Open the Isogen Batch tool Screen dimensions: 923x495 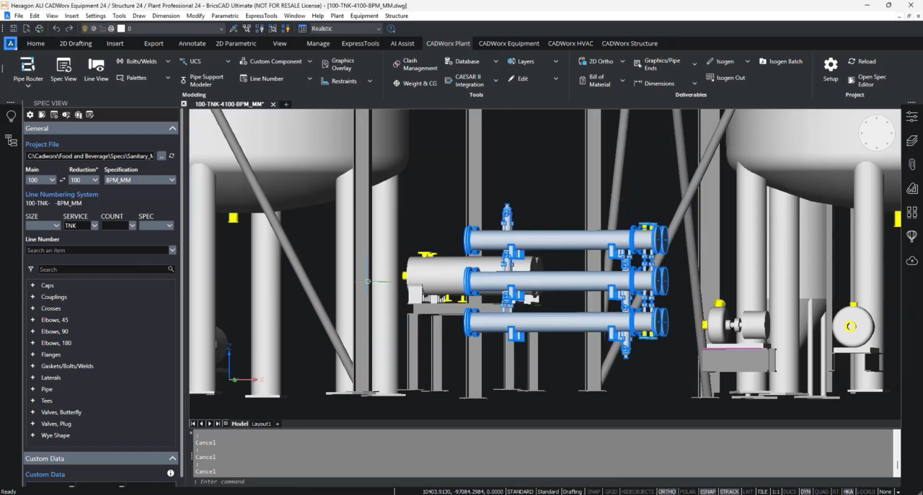coord(780,61)
